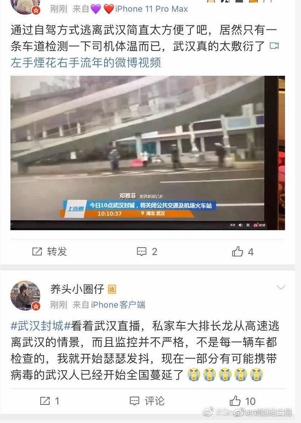
Task: Open the 养头小圈仔 profile avatar
Action: [25, 295]
